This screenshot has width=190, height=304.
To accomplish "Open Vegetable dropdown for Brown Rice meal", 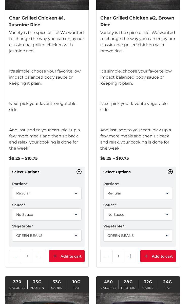I will coord(138,236).
